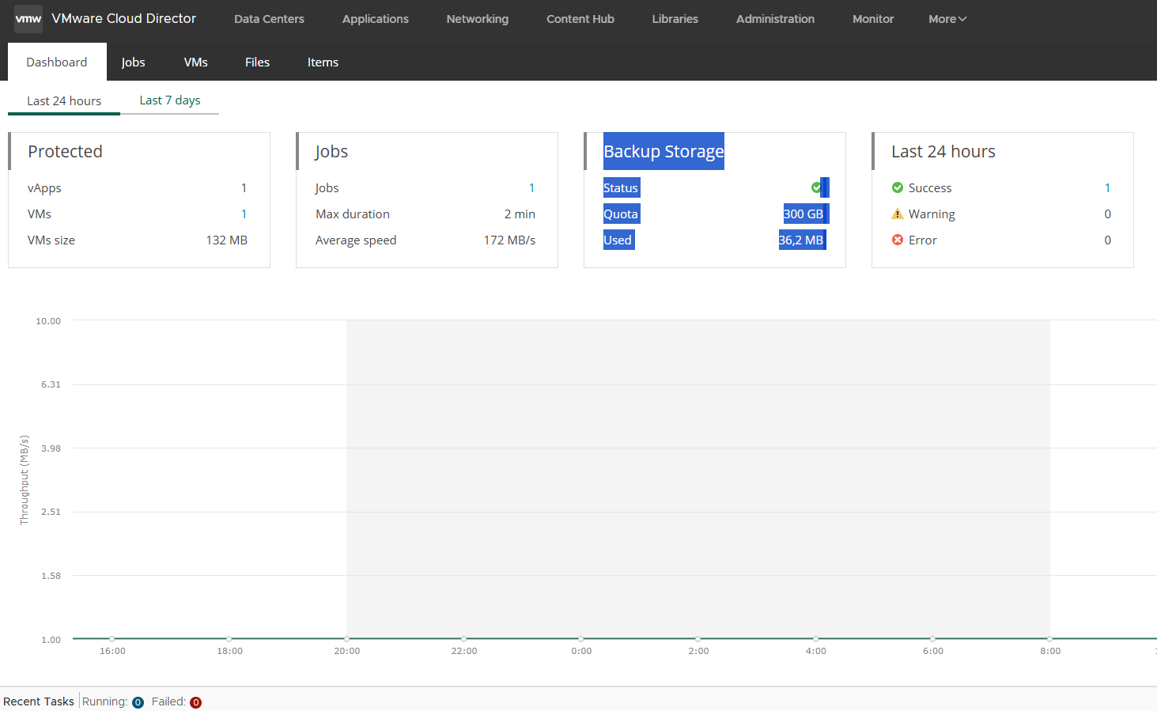The height and width of the screenshot is (711, 1157).
Task: Go to Networking section
Action: click(478, 19)
